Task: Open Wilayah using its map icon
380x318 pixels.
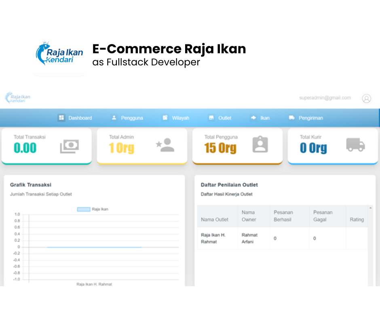Action: click(165, 118)
